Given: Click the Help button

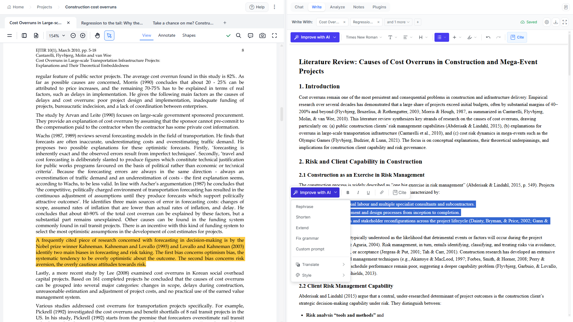Looking at the screenshot, I should pos(257,7).
